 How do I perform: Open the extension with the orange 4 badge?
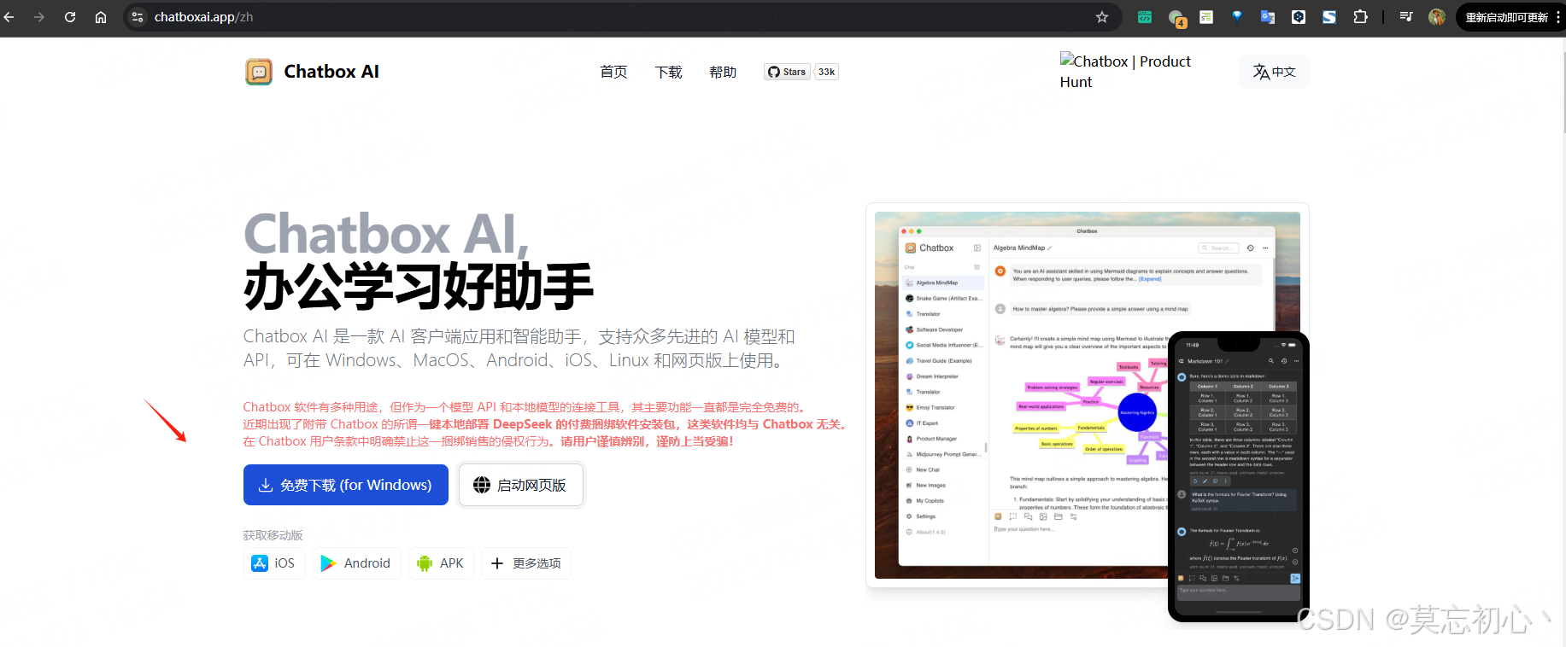[x=1176, y=18]
